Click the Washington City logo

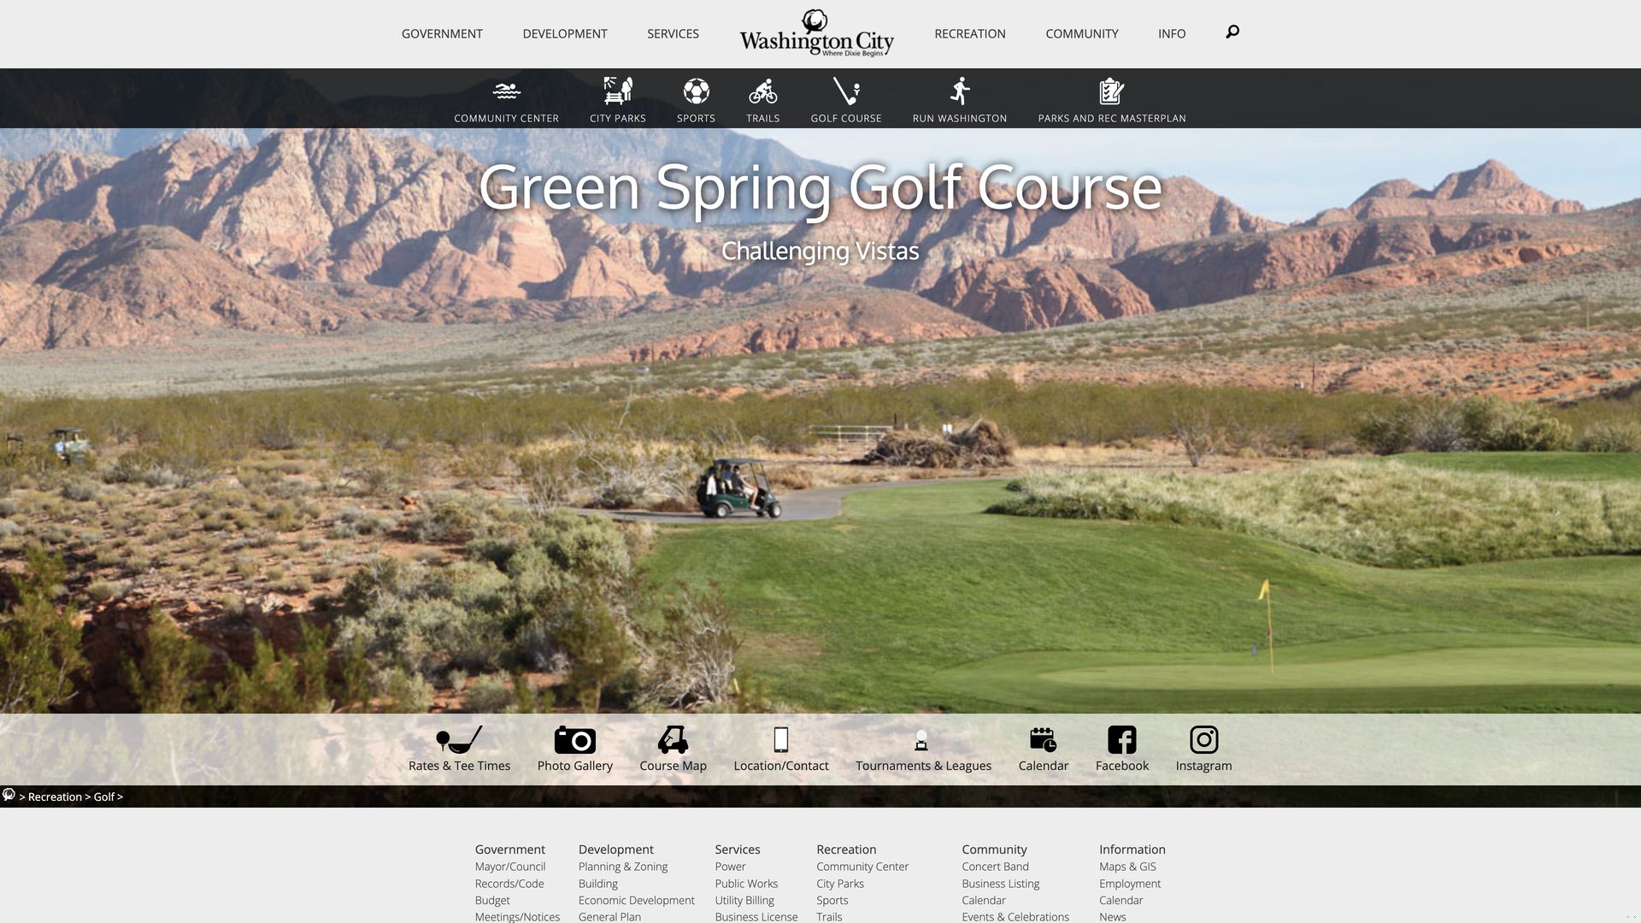[x=816, y=33]
